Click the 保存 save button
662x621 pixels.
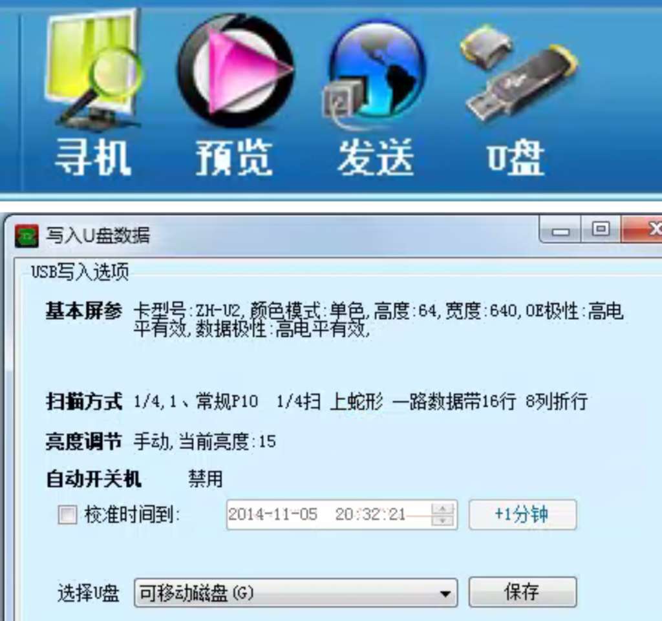522,593
